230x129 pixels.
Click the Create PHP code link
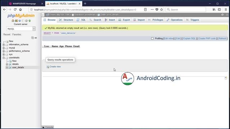point(207,38)
